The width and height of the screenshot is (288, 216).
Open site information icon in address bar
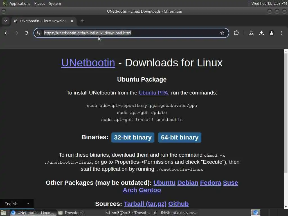coord(39,33)
